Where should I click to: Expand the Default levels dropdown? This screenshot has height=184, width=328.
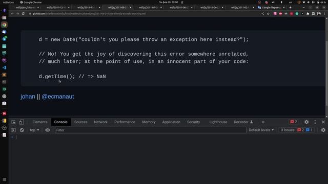pyautogui.click(x=261, y=130)
